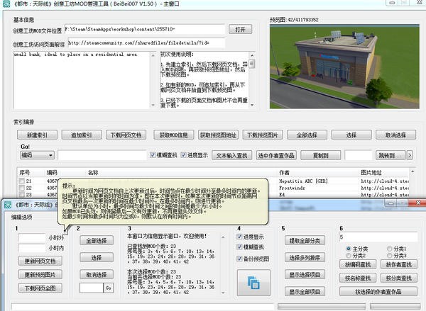Screen dimensions: 426x311
Task: Click the > arrow button next to 跳转到
Action: pos(410,155)
